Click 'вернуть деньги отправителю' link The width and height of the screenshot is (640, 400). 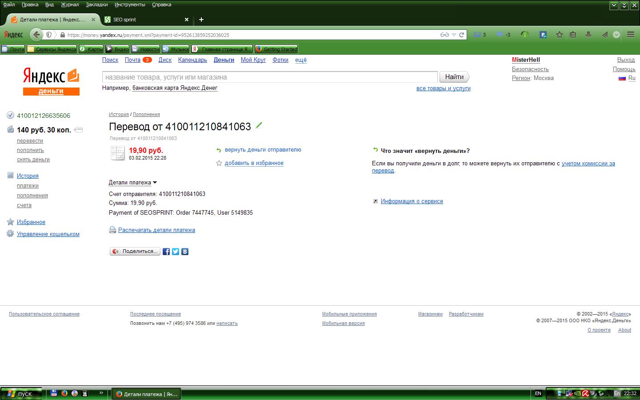pos(263,150)
